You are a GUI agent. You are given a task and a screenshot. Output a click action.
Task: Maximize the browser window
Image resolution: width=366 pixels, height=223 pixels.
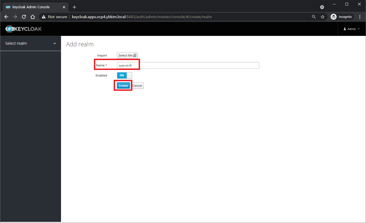[x=347, y=4]
